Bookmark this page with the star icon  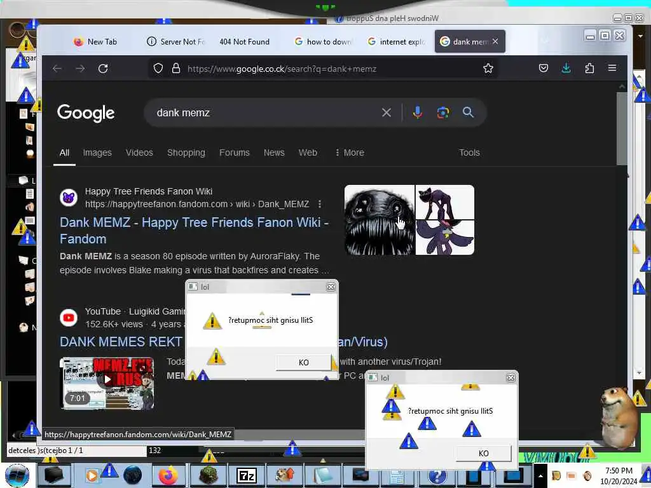(x=488, y=68)
